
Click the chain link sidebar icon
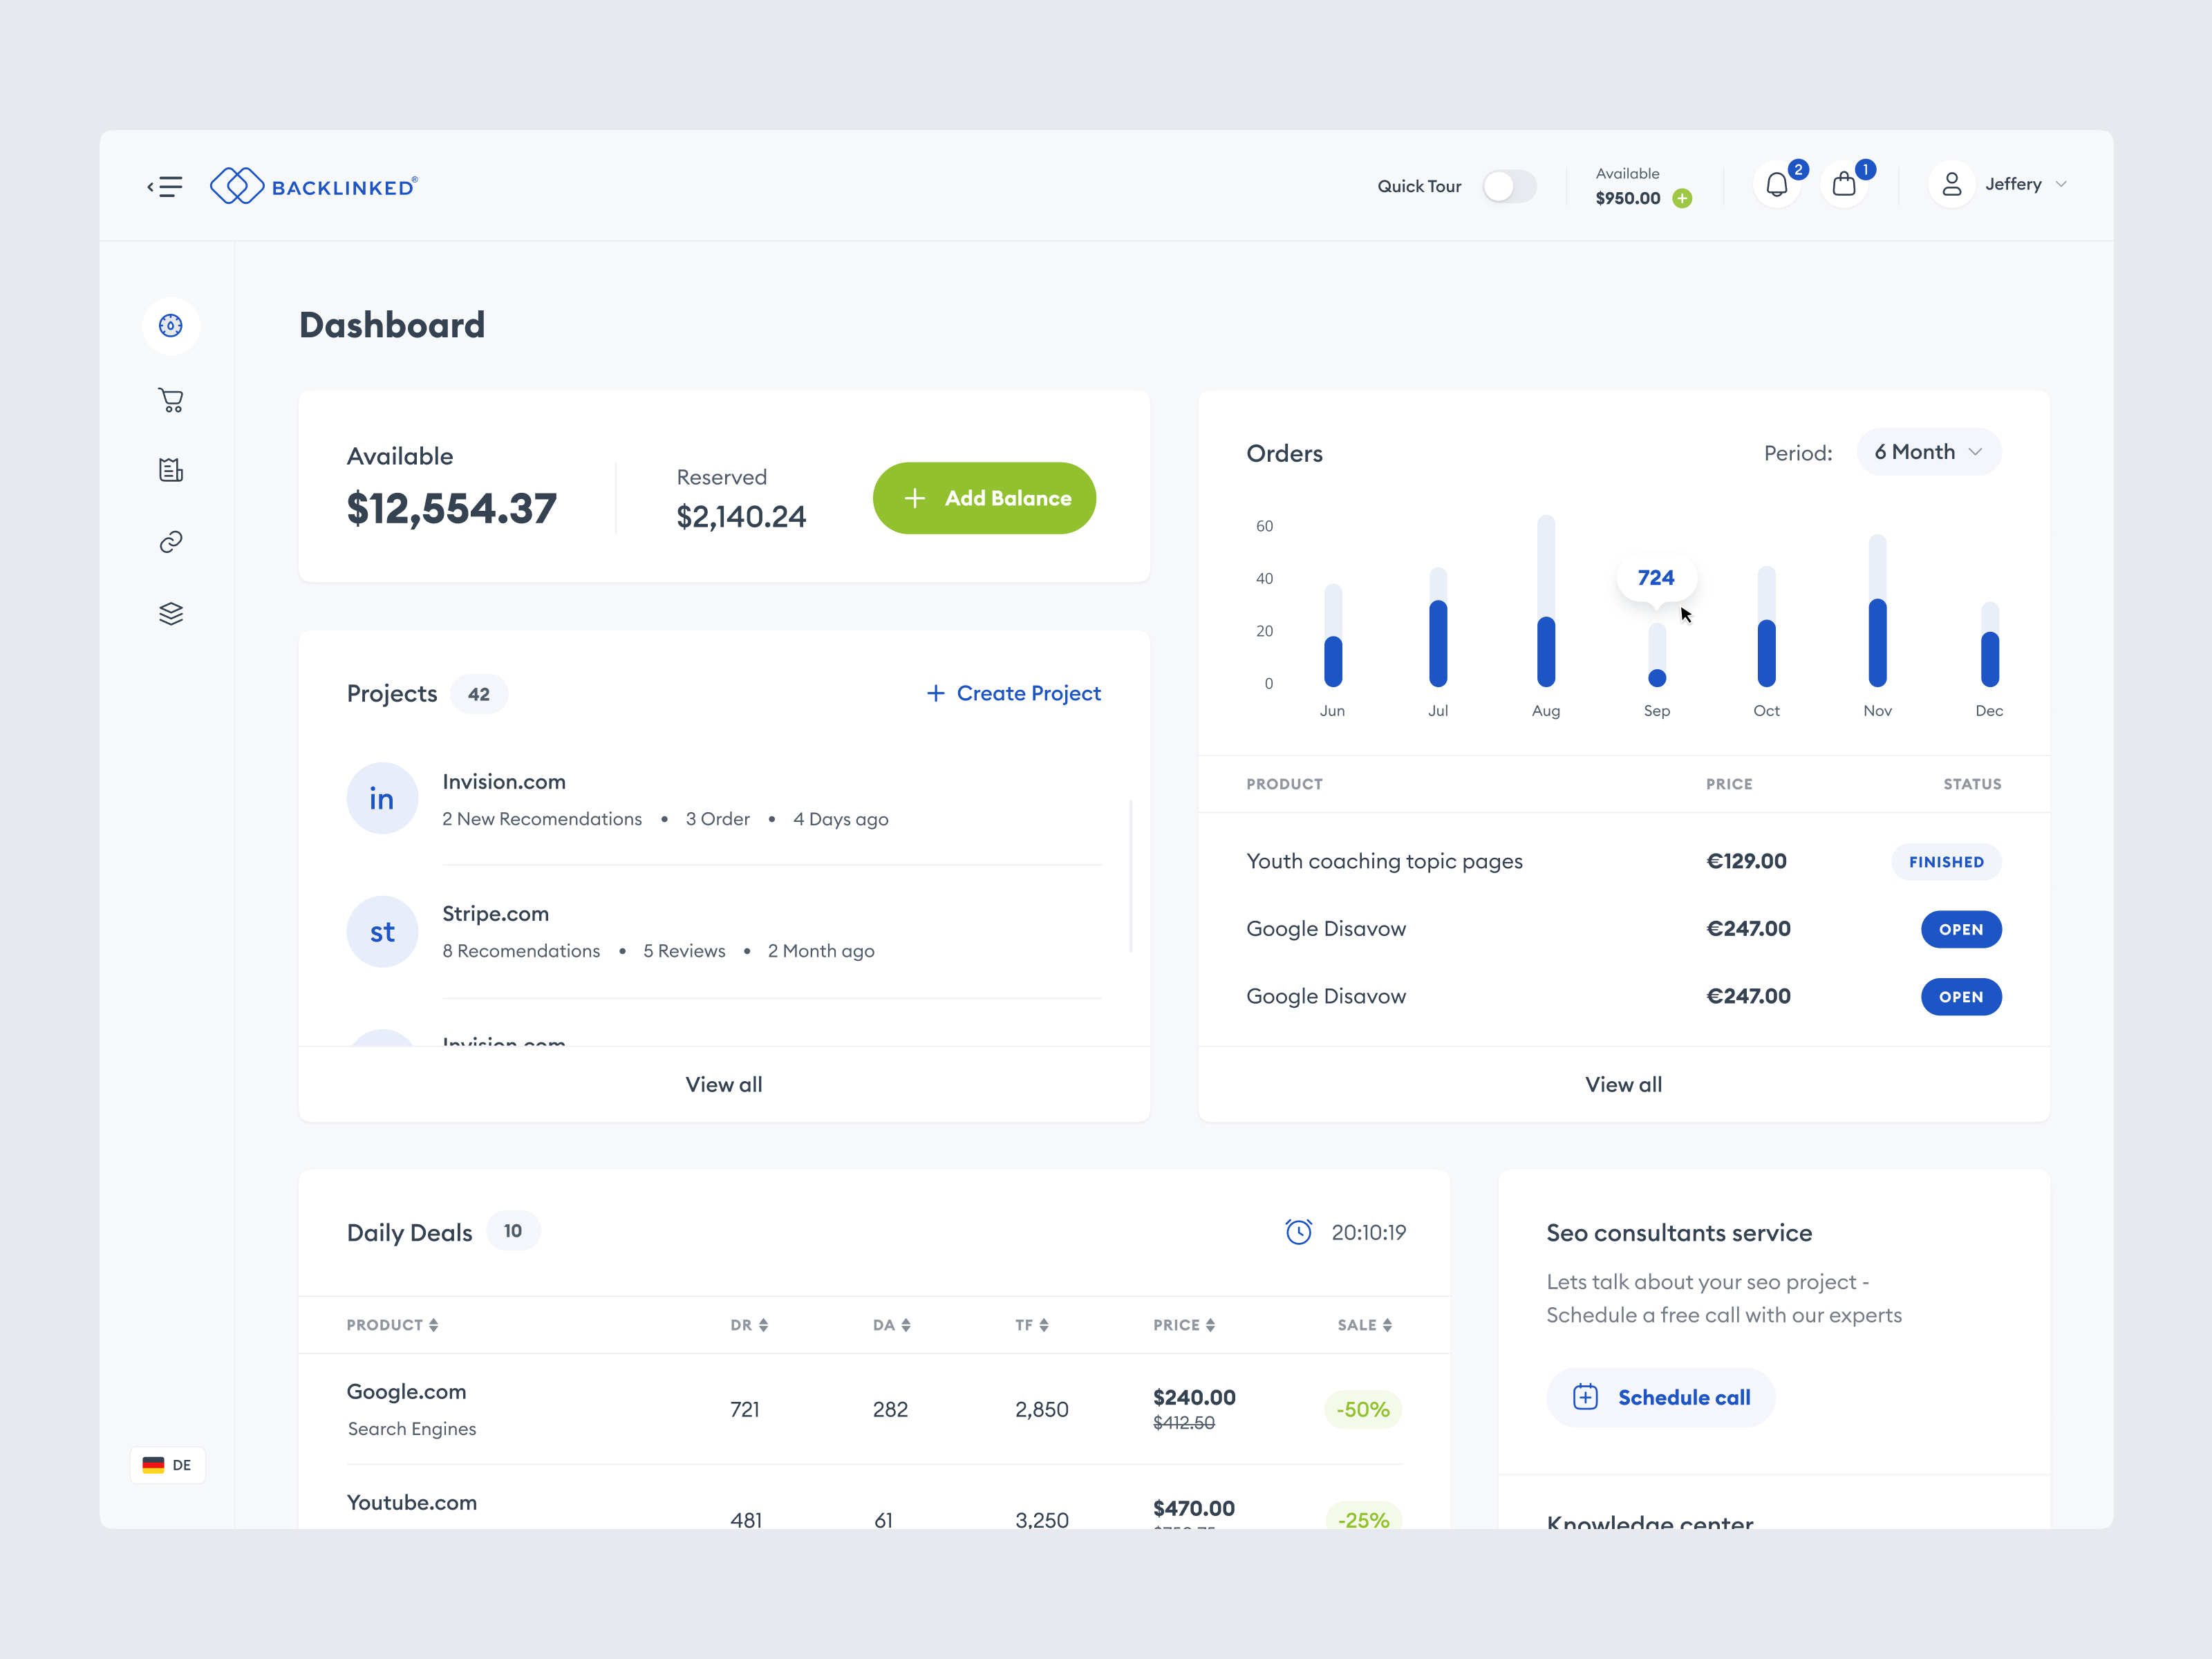(171, 542)
